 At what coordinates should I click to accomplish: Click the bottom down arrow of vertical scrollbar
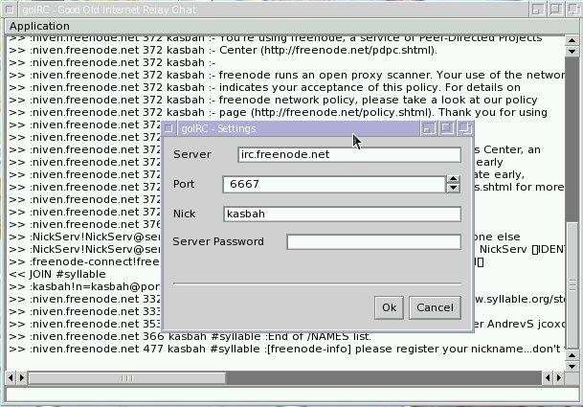click(572, 367)
